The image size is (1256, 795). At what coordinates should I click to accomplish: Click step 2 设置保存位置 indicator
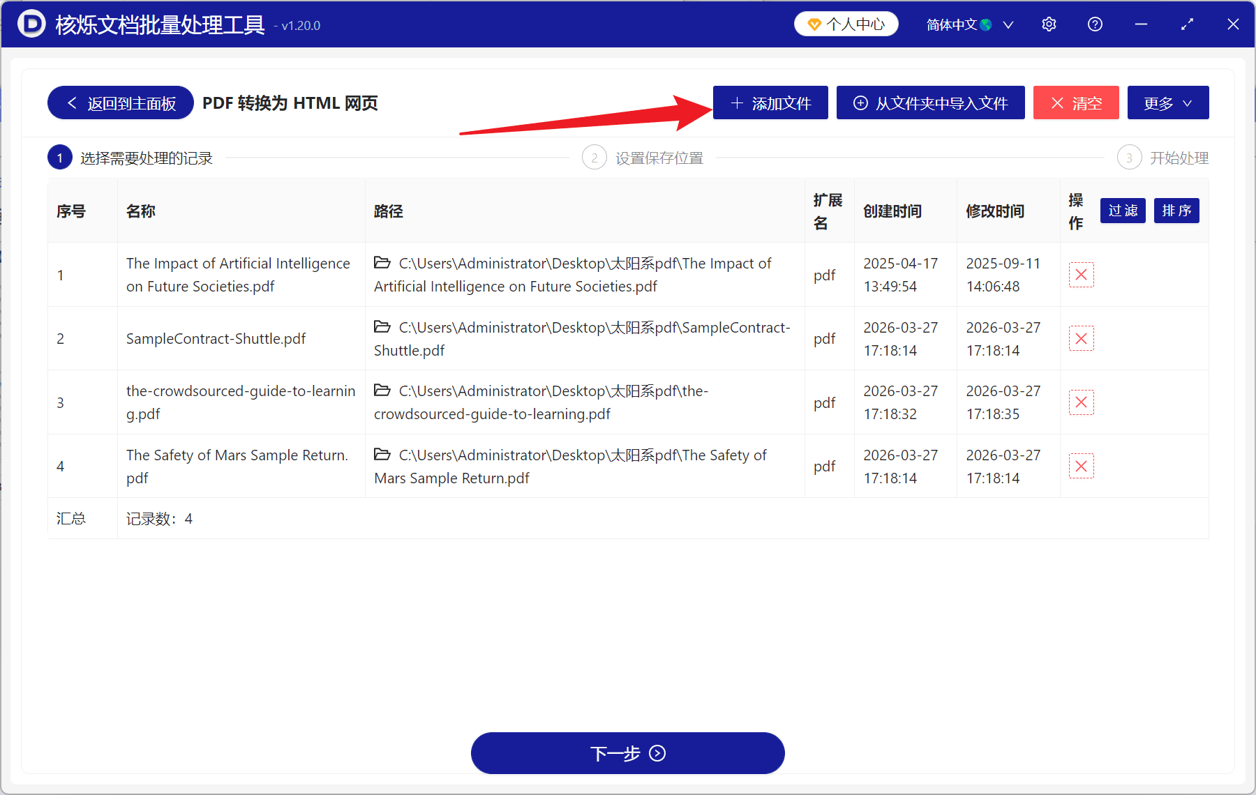coord(594,157)
